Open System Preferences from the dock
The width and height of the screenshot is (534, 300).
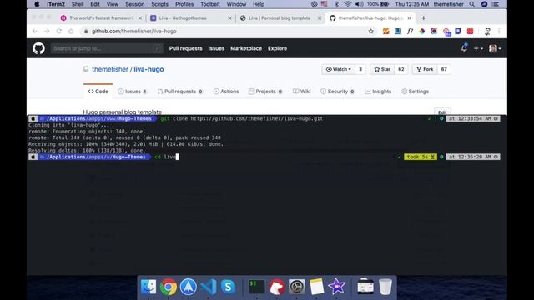coord(297,287)
